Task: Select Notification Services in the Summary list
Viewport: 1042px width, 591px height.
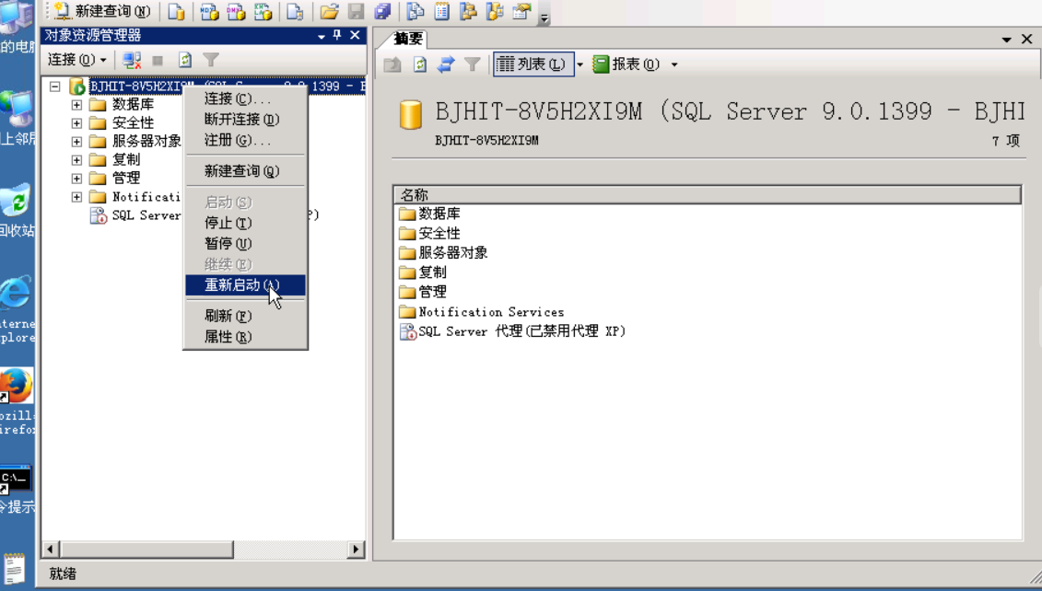Action: [x=482, y=311]
